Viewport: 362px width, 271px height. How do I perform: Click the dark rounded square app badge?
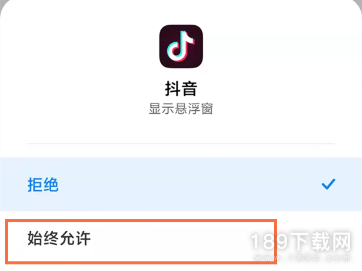click(181, 46)
